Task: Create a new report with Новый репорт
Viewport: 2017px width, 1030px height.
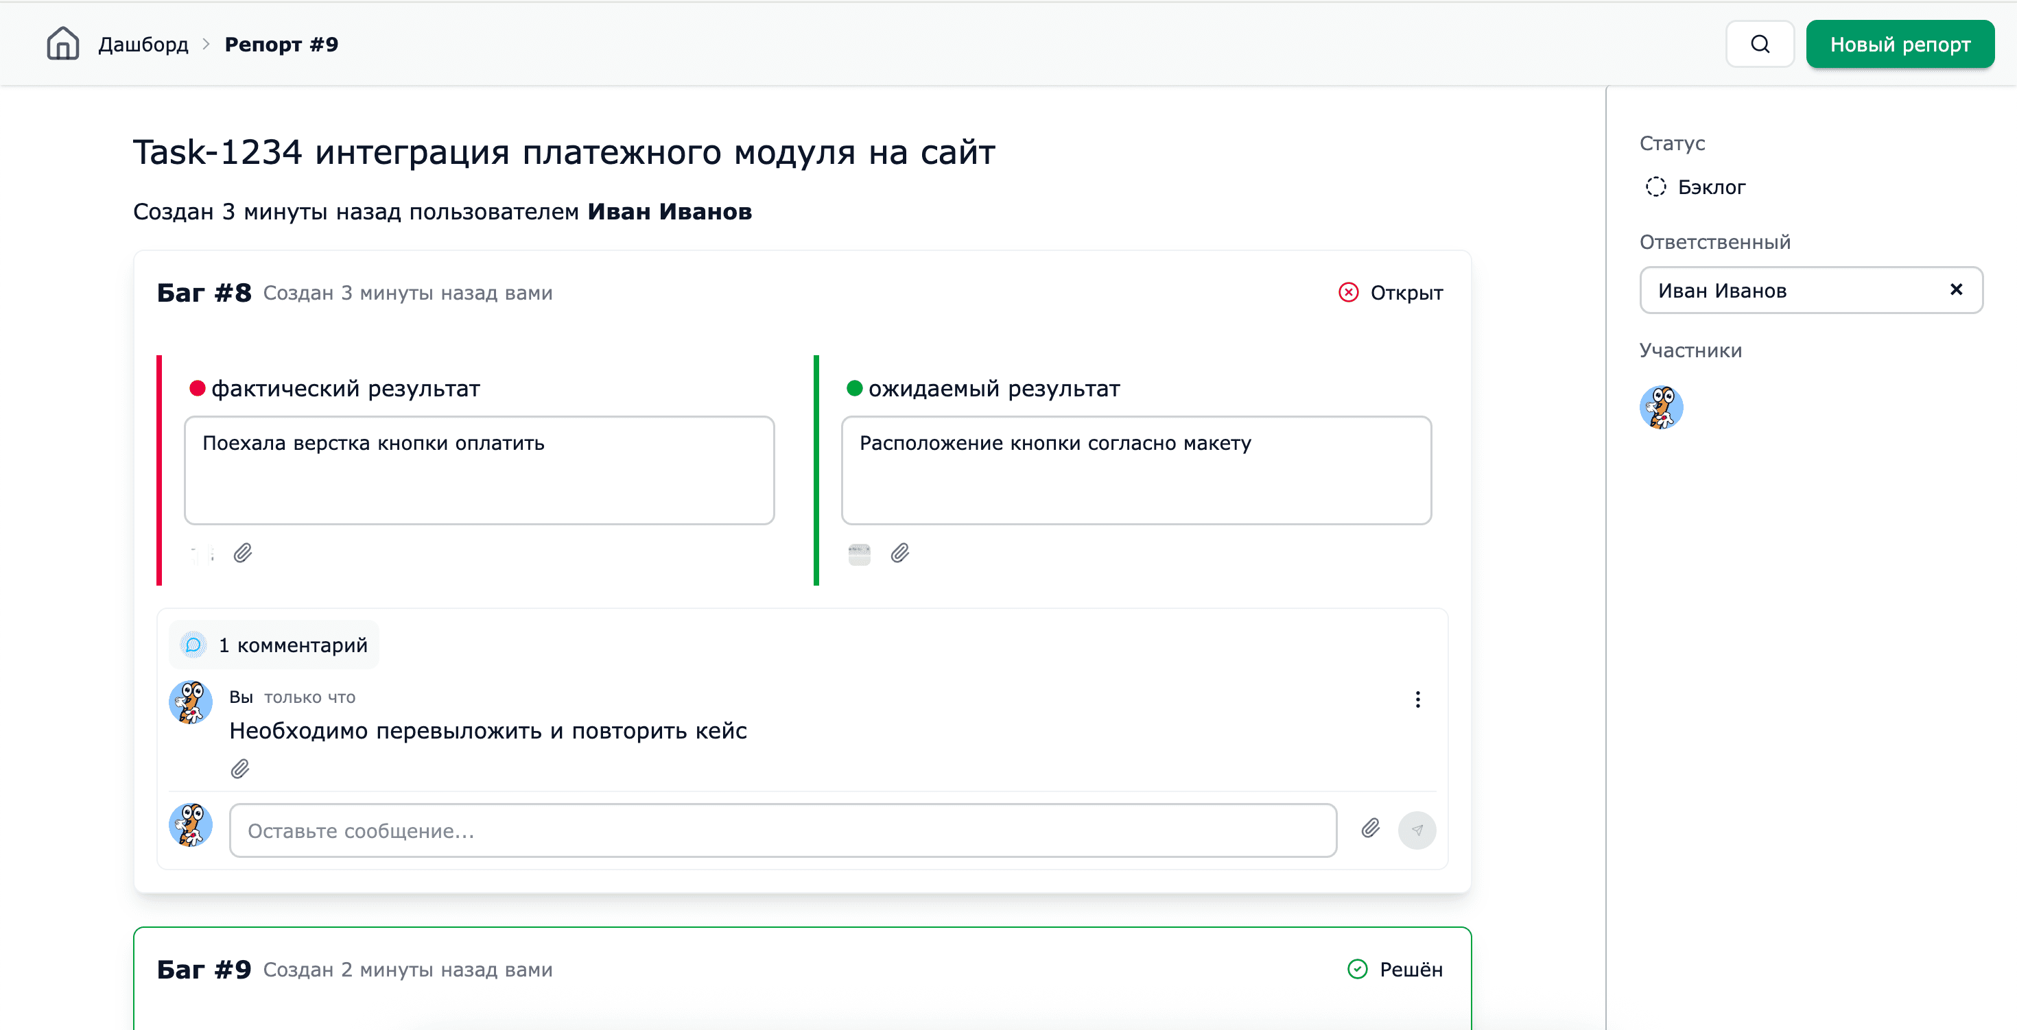Action: pos(1900,44)
